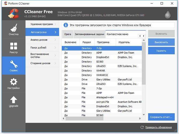This screenshot has width=179, height=134.
Task: Click the chevron beside Удаление программ
Action: tap(55, 24)
